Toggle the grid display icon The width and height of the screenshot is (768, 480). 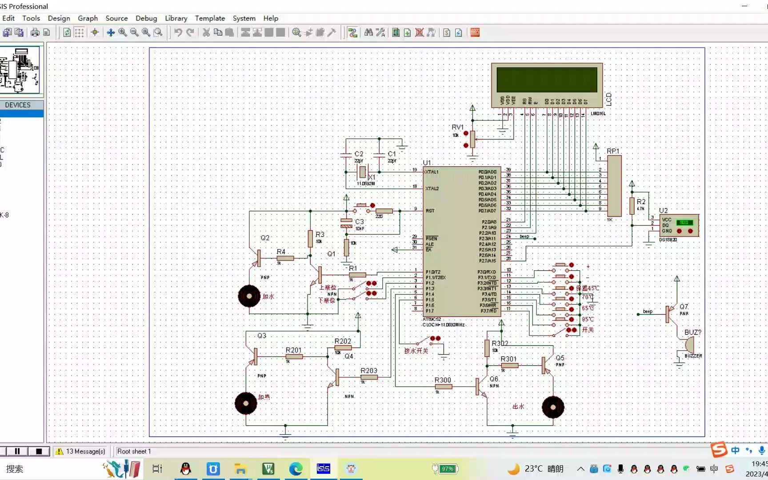coord(79,32)
